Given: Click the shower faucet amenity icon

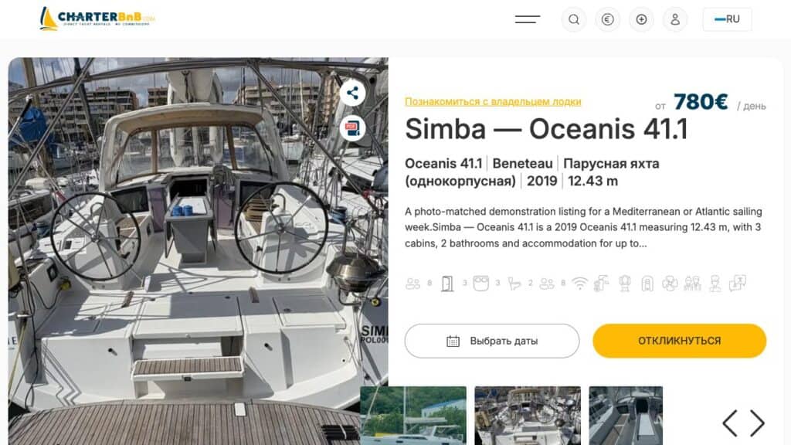Looking at the screenshot, I should 601,284.
